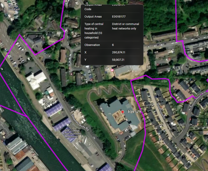Select the Y coordinate value '59,907.21'

pos(118,60)
